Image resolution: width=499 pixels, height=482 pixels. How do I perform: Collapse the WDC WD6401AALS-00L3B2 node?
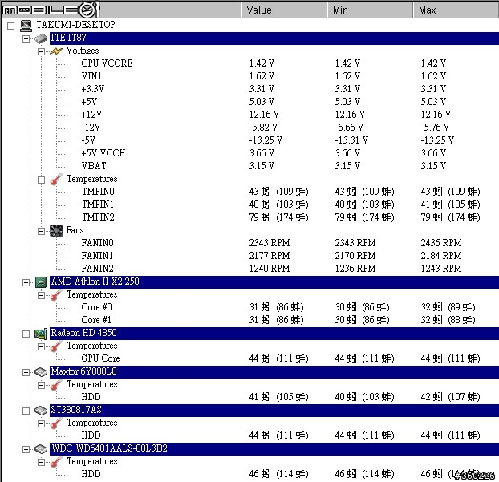coord(26,449)
